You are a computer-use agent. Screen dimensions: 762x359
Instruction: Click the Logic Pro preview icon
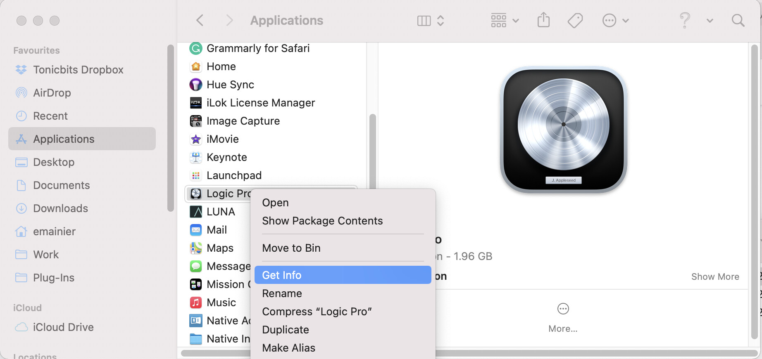point(564,130)
